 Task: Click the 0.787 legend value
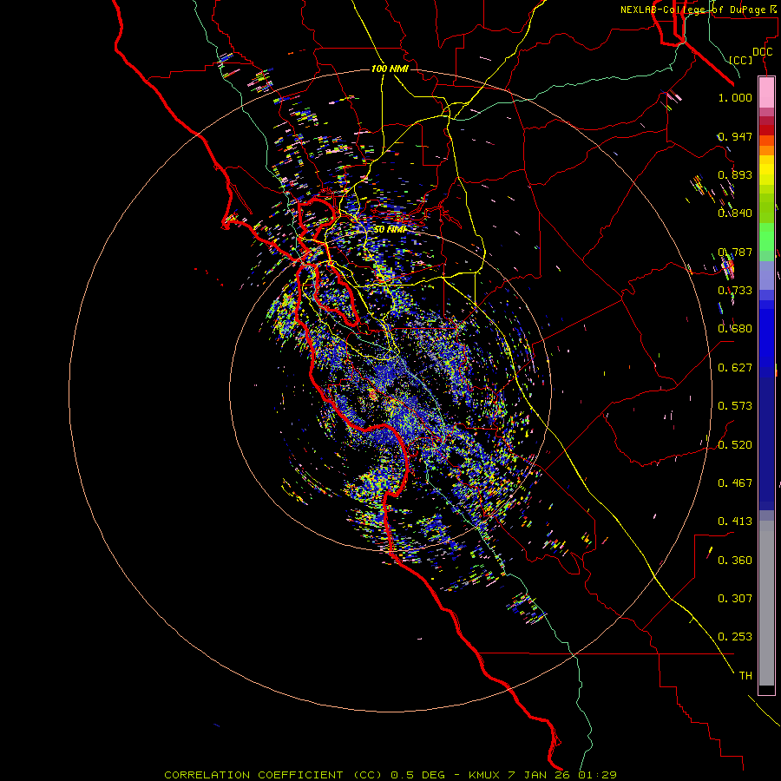[735, 252]
